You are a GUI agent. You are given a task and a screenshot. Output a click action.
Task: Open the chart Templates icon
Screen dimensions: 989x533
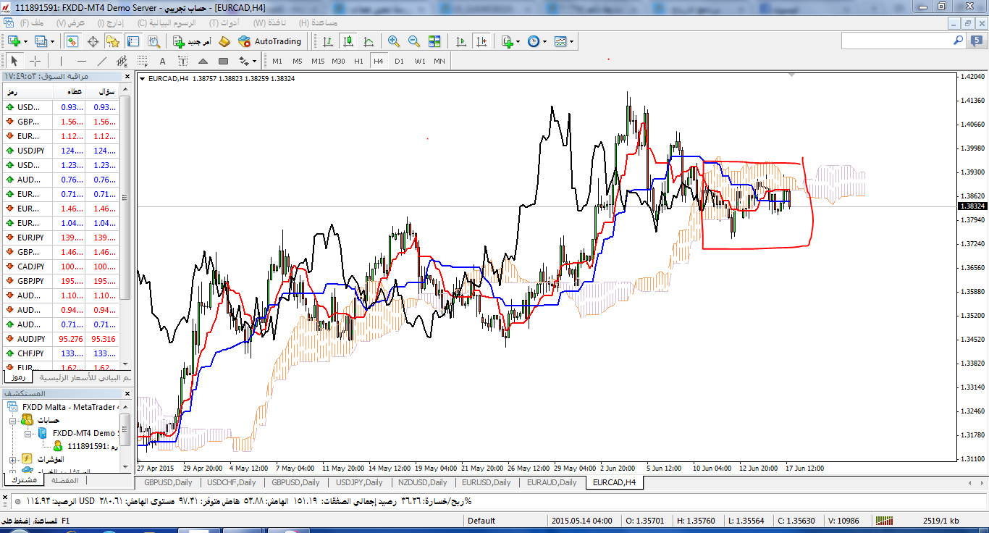click(x=560, y=41)
